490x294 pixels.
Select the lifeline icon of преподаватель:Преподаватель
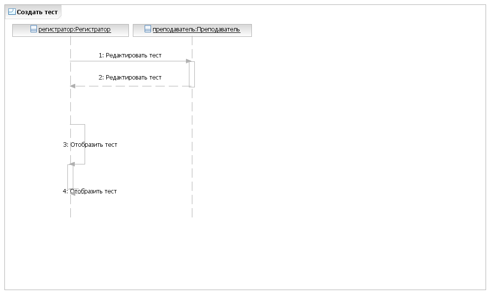tap(148, 29)
